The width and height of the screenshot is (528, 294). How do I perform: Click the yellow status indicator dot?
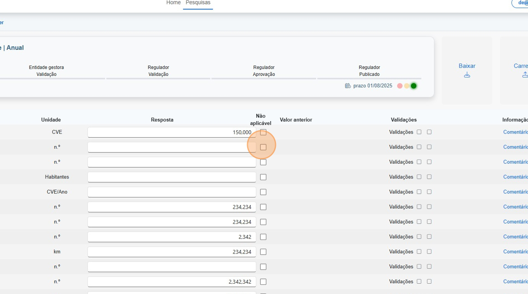tap(407, 86)
